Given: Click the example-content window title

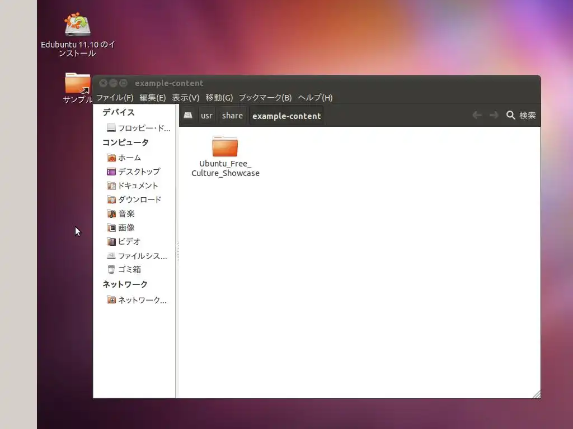Looking at the screenshot, I should (x=169, y=83).
